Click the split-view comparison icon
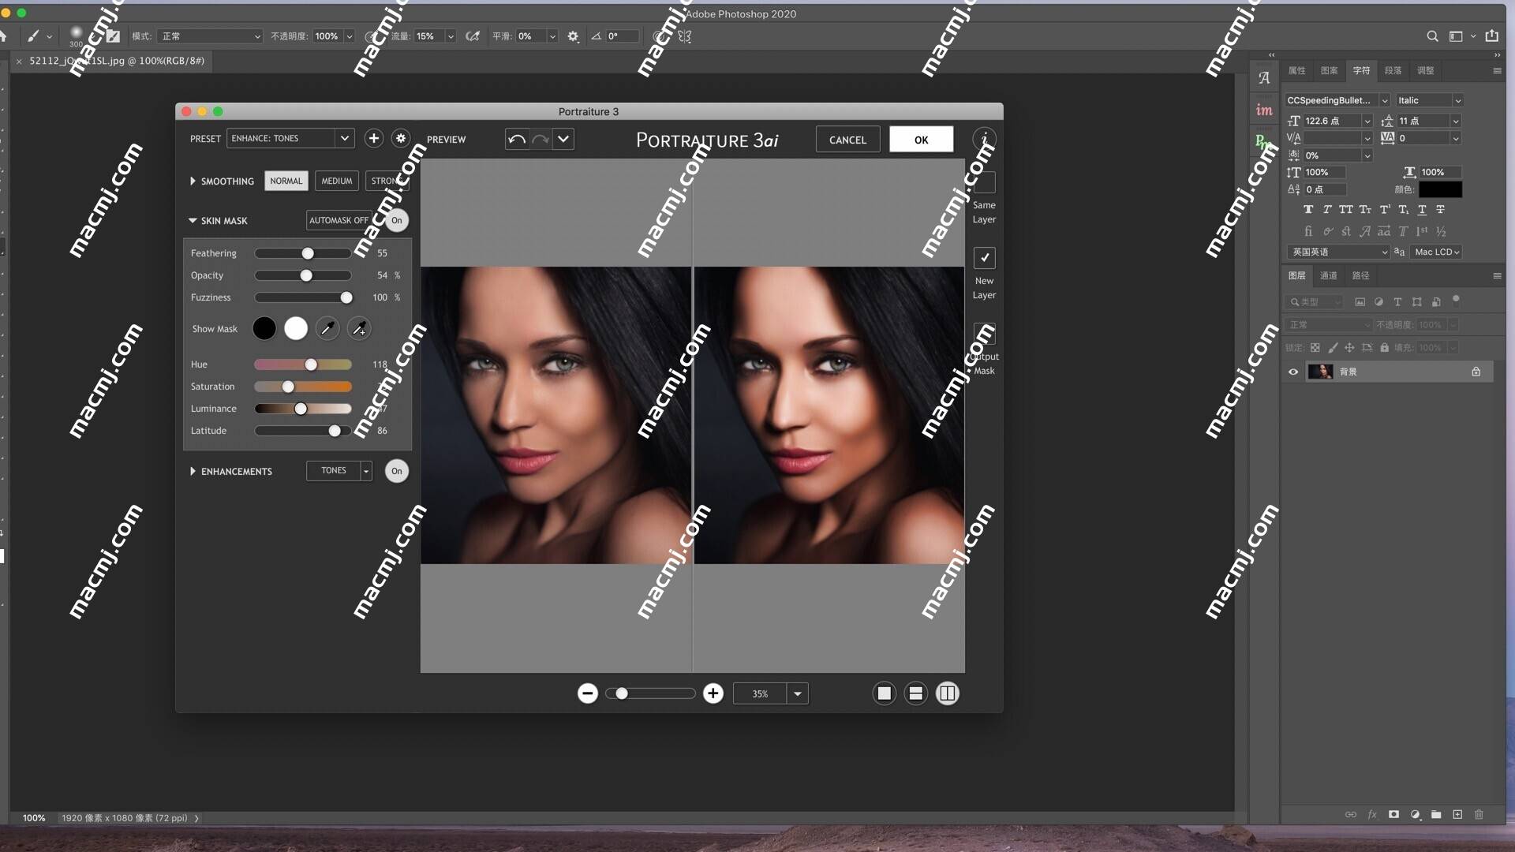 946,693
